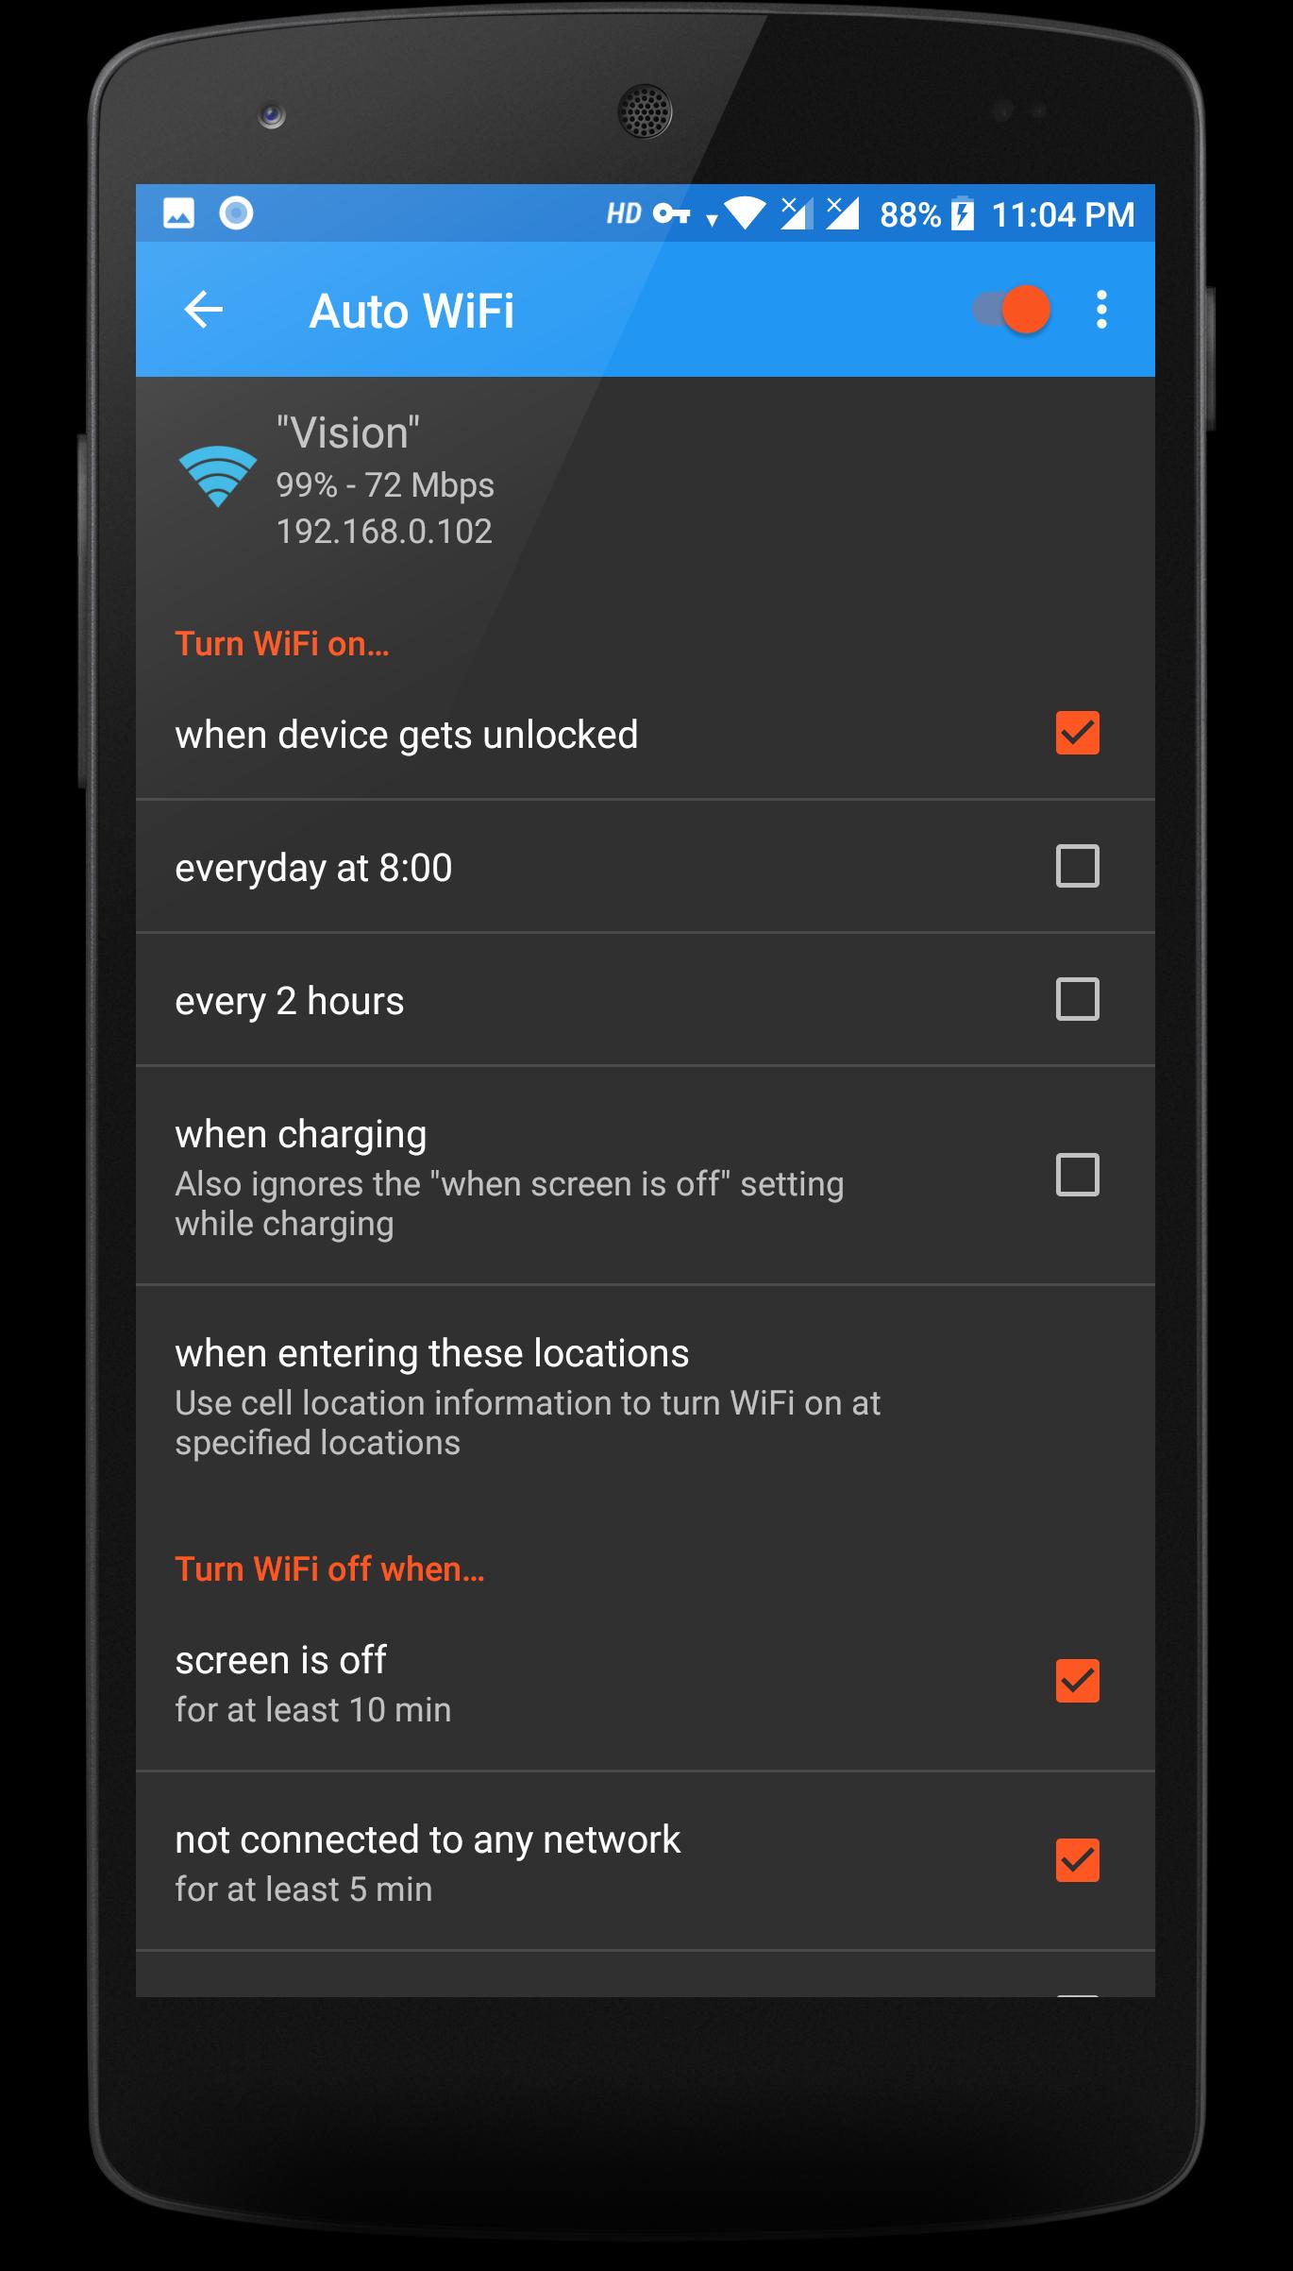Image resolution: width=1293 pixels, height=2271 pixels.
Task: Toggle the Auto WiFi master switch
Action: 1012,310
